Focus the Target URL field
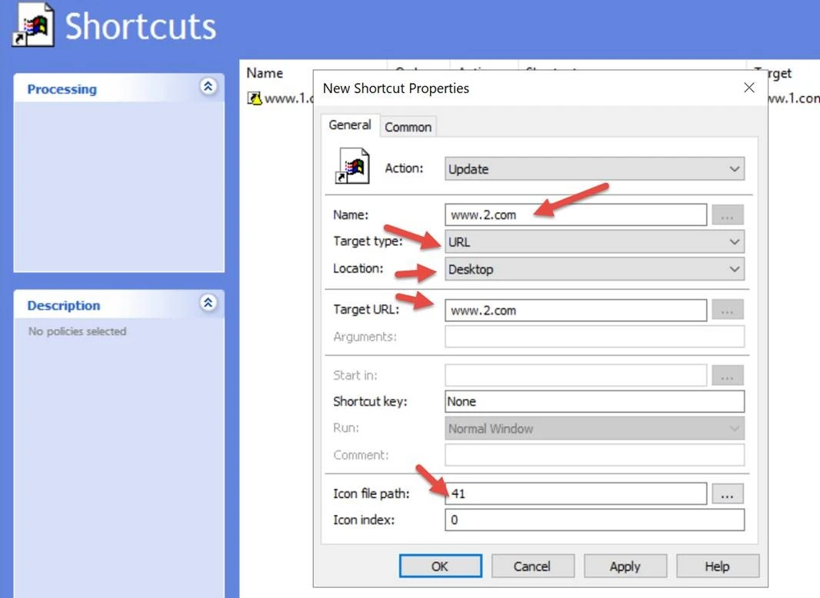 click(575, 311)
